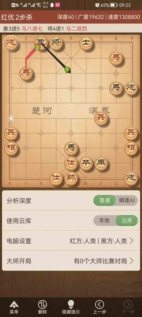The image size is (142, 317).
Task: Open the 菜单 menu icon
Action: [x=14, y=304]
